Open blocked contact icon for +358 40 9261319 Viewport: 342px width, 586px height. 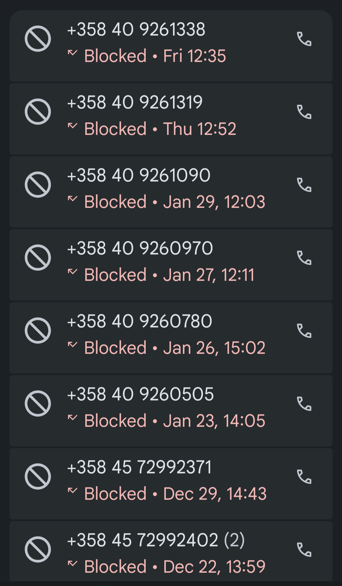[38, 112]
